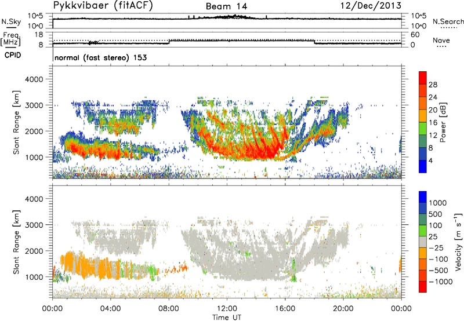Click the blue top of velocity color bar
The image size is (464, 321).
pyautogui.click(x=423, y=196)
